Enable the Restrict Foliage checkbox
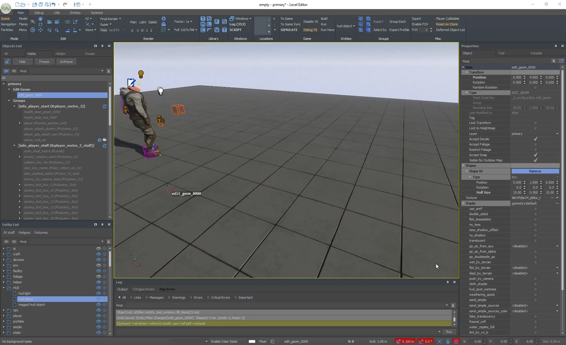The height and width of the screenshot is (345, 566). [x=536, y=149]
